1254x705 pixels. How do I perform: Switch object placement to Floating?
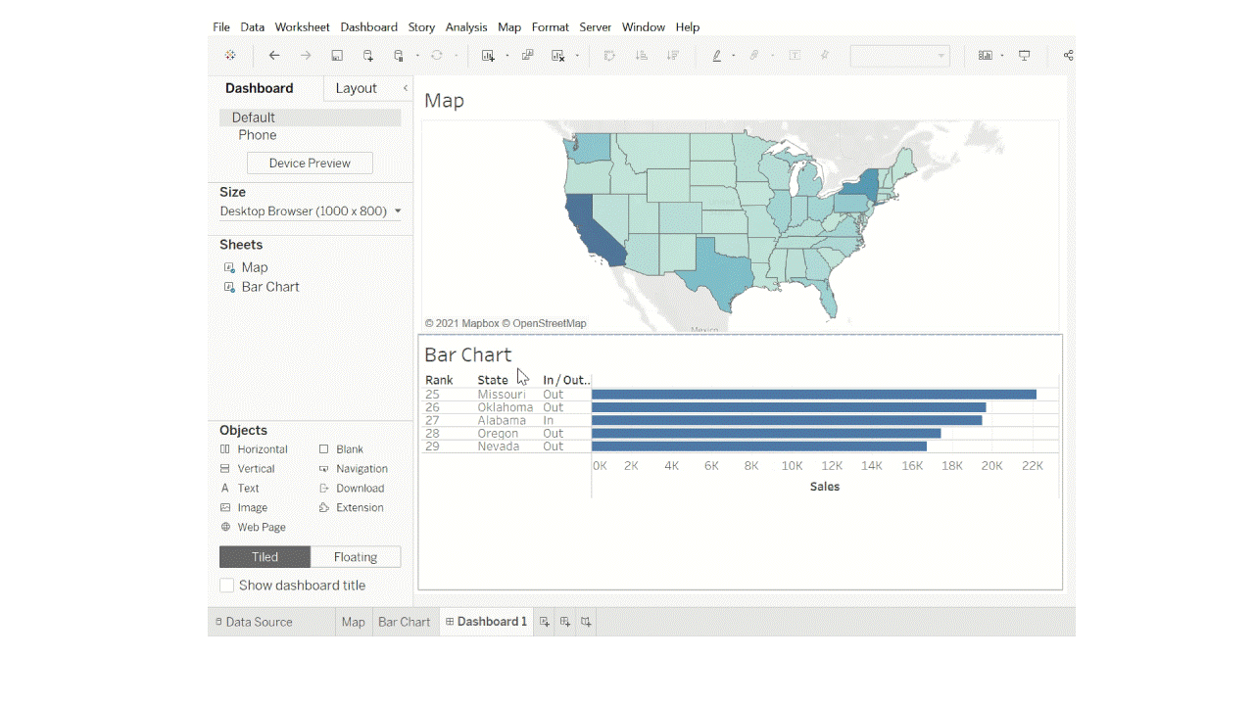pos(355,557)
